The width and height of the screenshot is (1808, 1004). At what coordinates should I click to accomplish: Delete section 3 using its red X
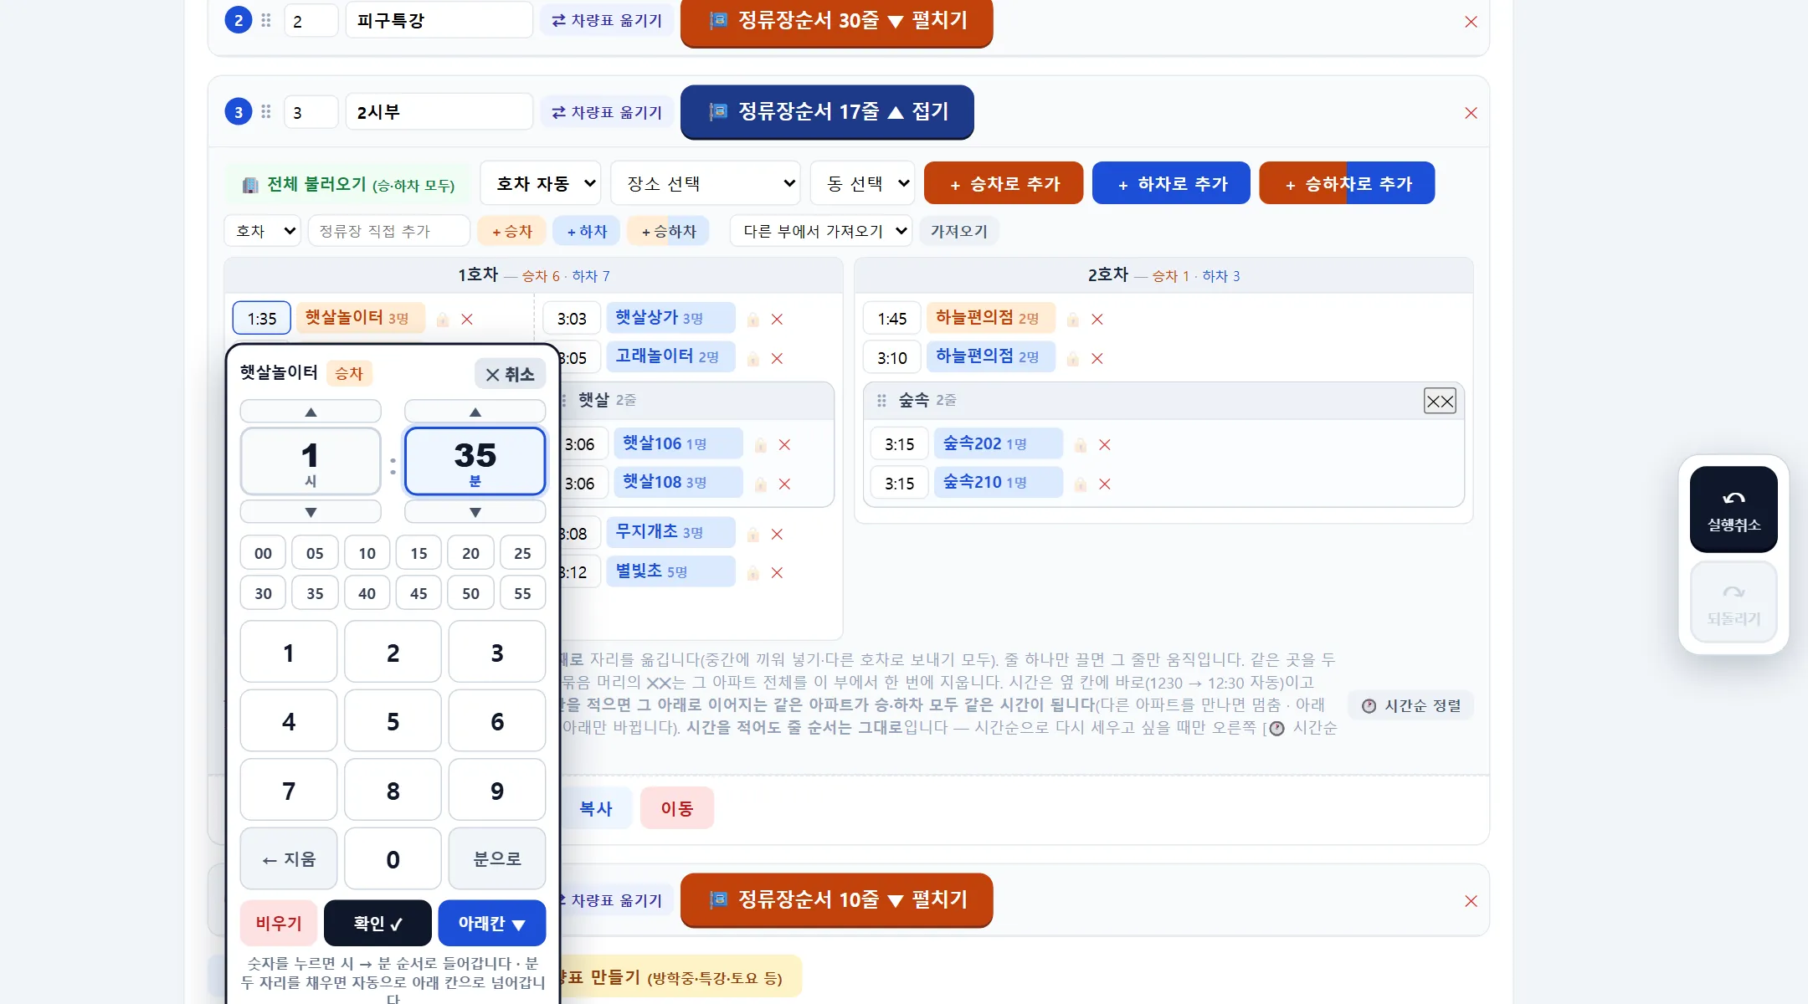[x=1471, y=113]
